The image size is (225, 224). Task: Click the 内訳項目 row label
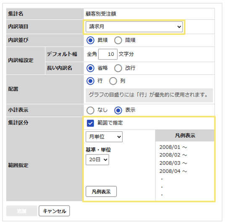(x=18, y=26)
